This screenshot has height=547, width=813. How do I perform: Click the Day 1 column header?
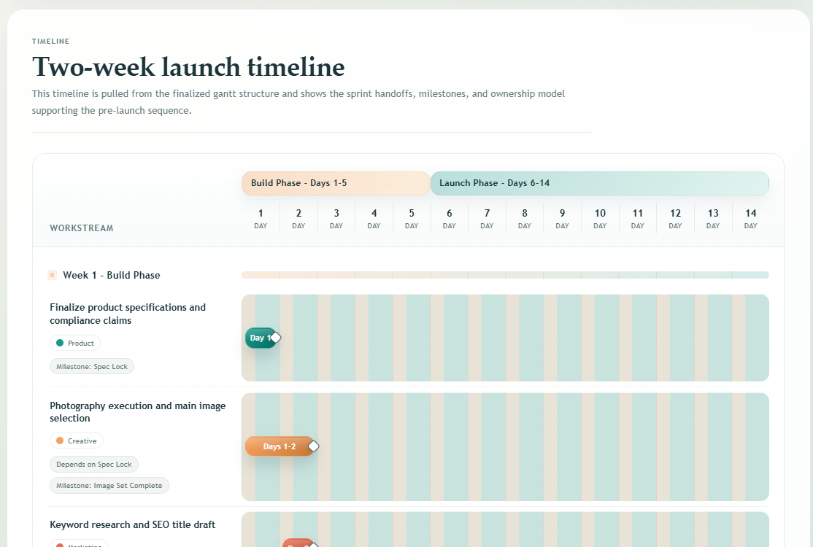pyautogui.click(x=261, y=218)
